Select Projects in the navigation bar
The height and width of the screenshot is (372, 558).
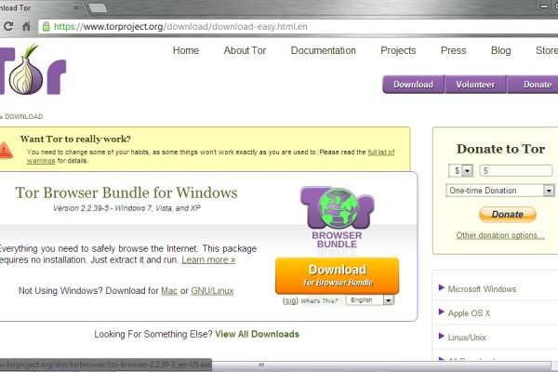click(398, 50)
